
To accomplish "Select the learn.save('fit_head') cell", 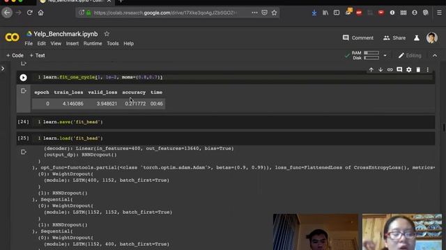I will pos(225,122).
